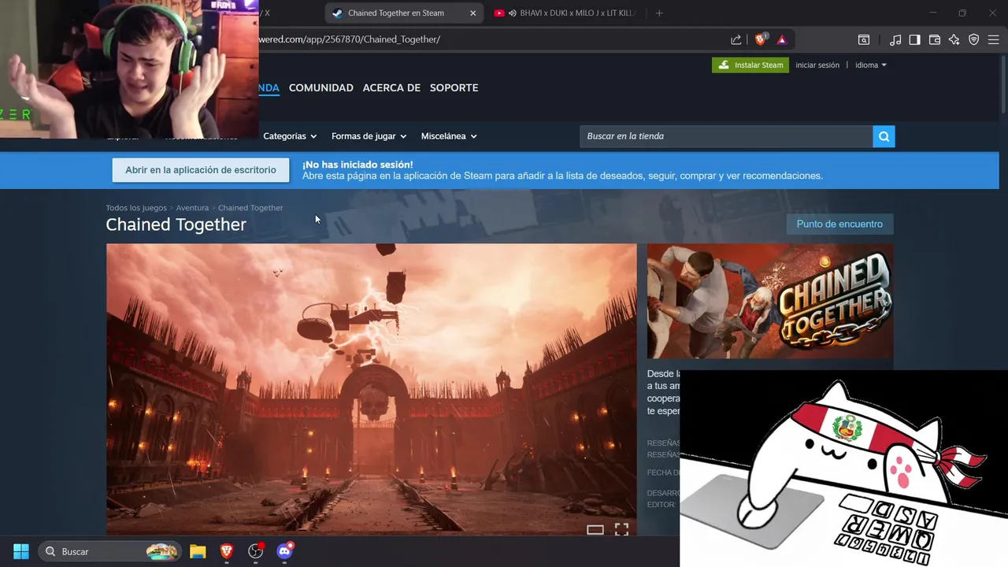Open the media playlist music note icon
The height and width of the screenshot is (567, 1008).
click(x=895, y=39)
